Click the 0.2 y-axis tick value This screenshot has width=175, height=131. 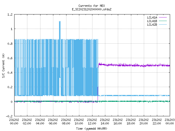click(10, 87)
